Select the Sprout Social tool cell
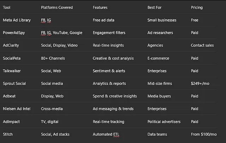The image size is (226, 143). (14, 84)
